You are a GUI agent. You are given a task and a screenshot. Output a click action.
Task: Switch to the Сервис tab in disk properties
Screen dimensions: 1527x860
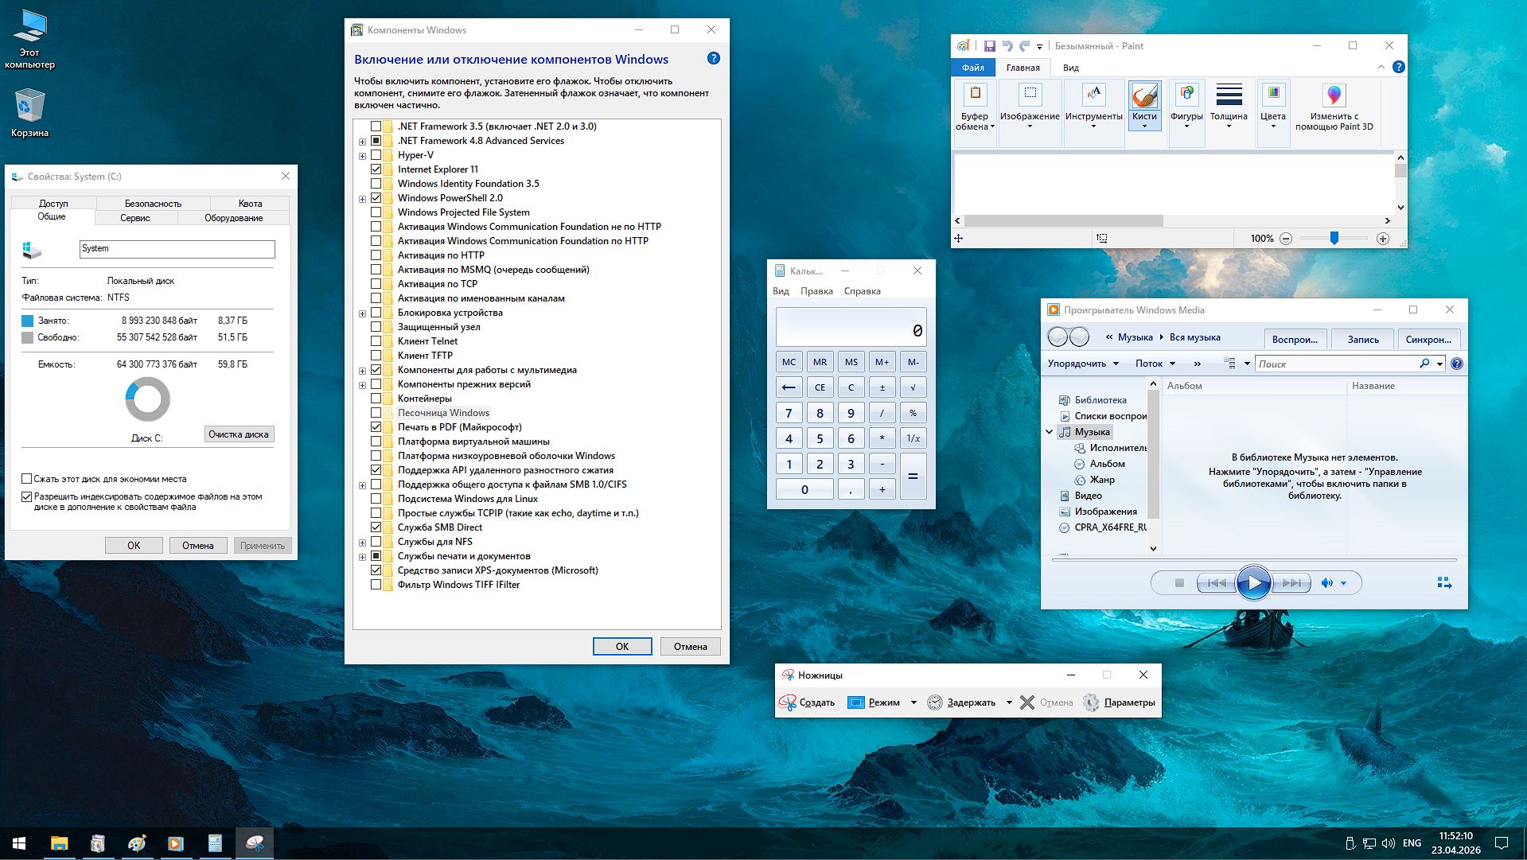(x=135, y=217)
